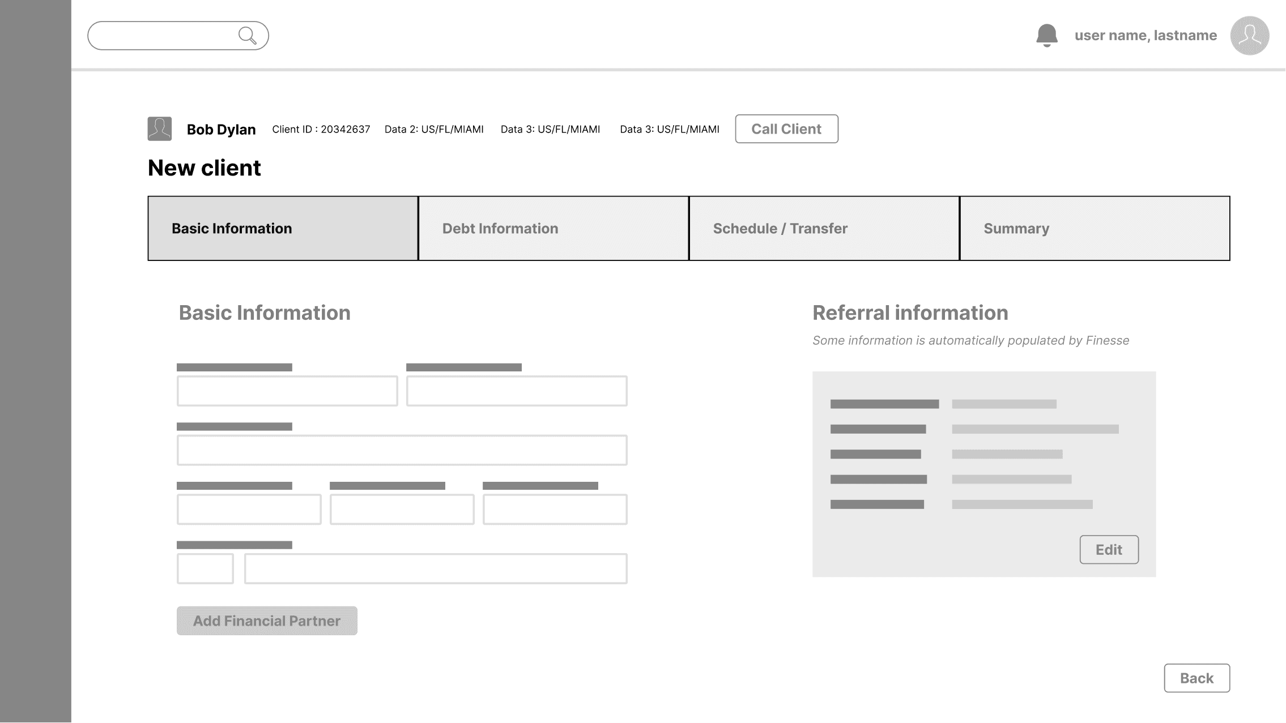Click the small short field in last row
1286x723 pixels.
tap(205, 569)
